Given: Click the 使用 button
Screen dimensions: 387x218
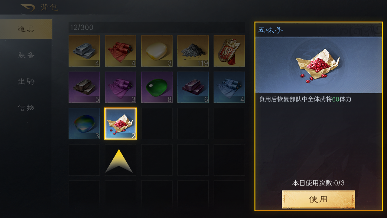Looking at the screenshot, I should [318, 199].
